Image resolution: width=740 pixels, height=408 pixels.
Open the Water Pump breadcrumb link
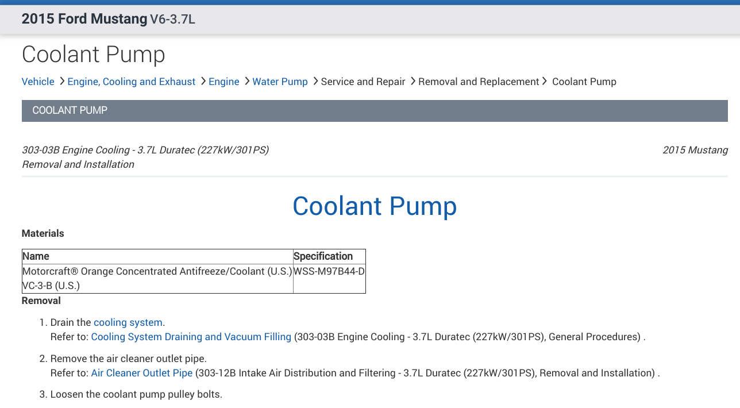tap(280, 82)
